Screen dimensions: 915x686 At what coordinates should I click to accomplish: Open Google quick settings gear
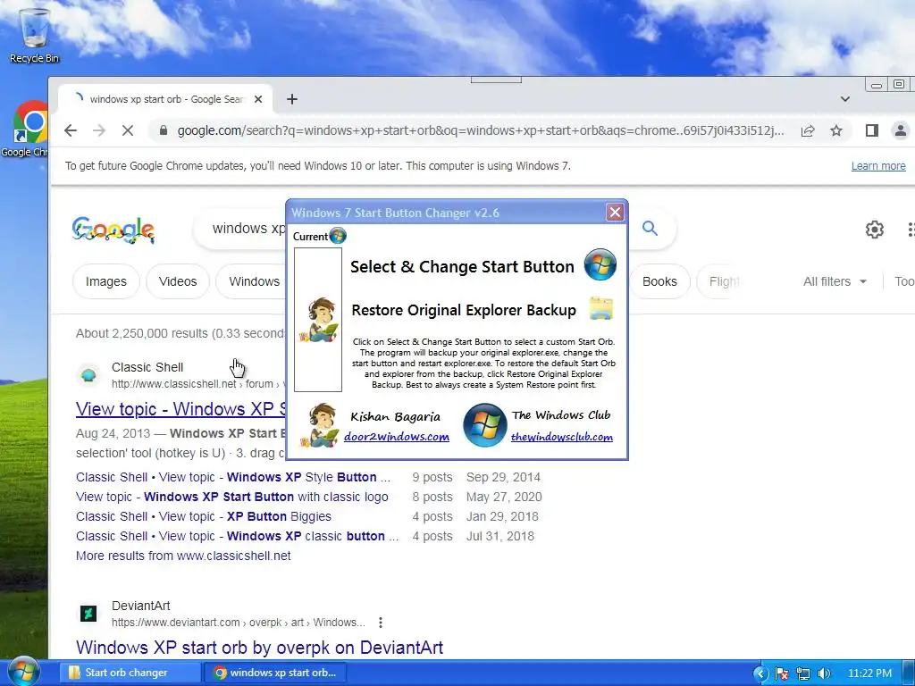(874, 230)
